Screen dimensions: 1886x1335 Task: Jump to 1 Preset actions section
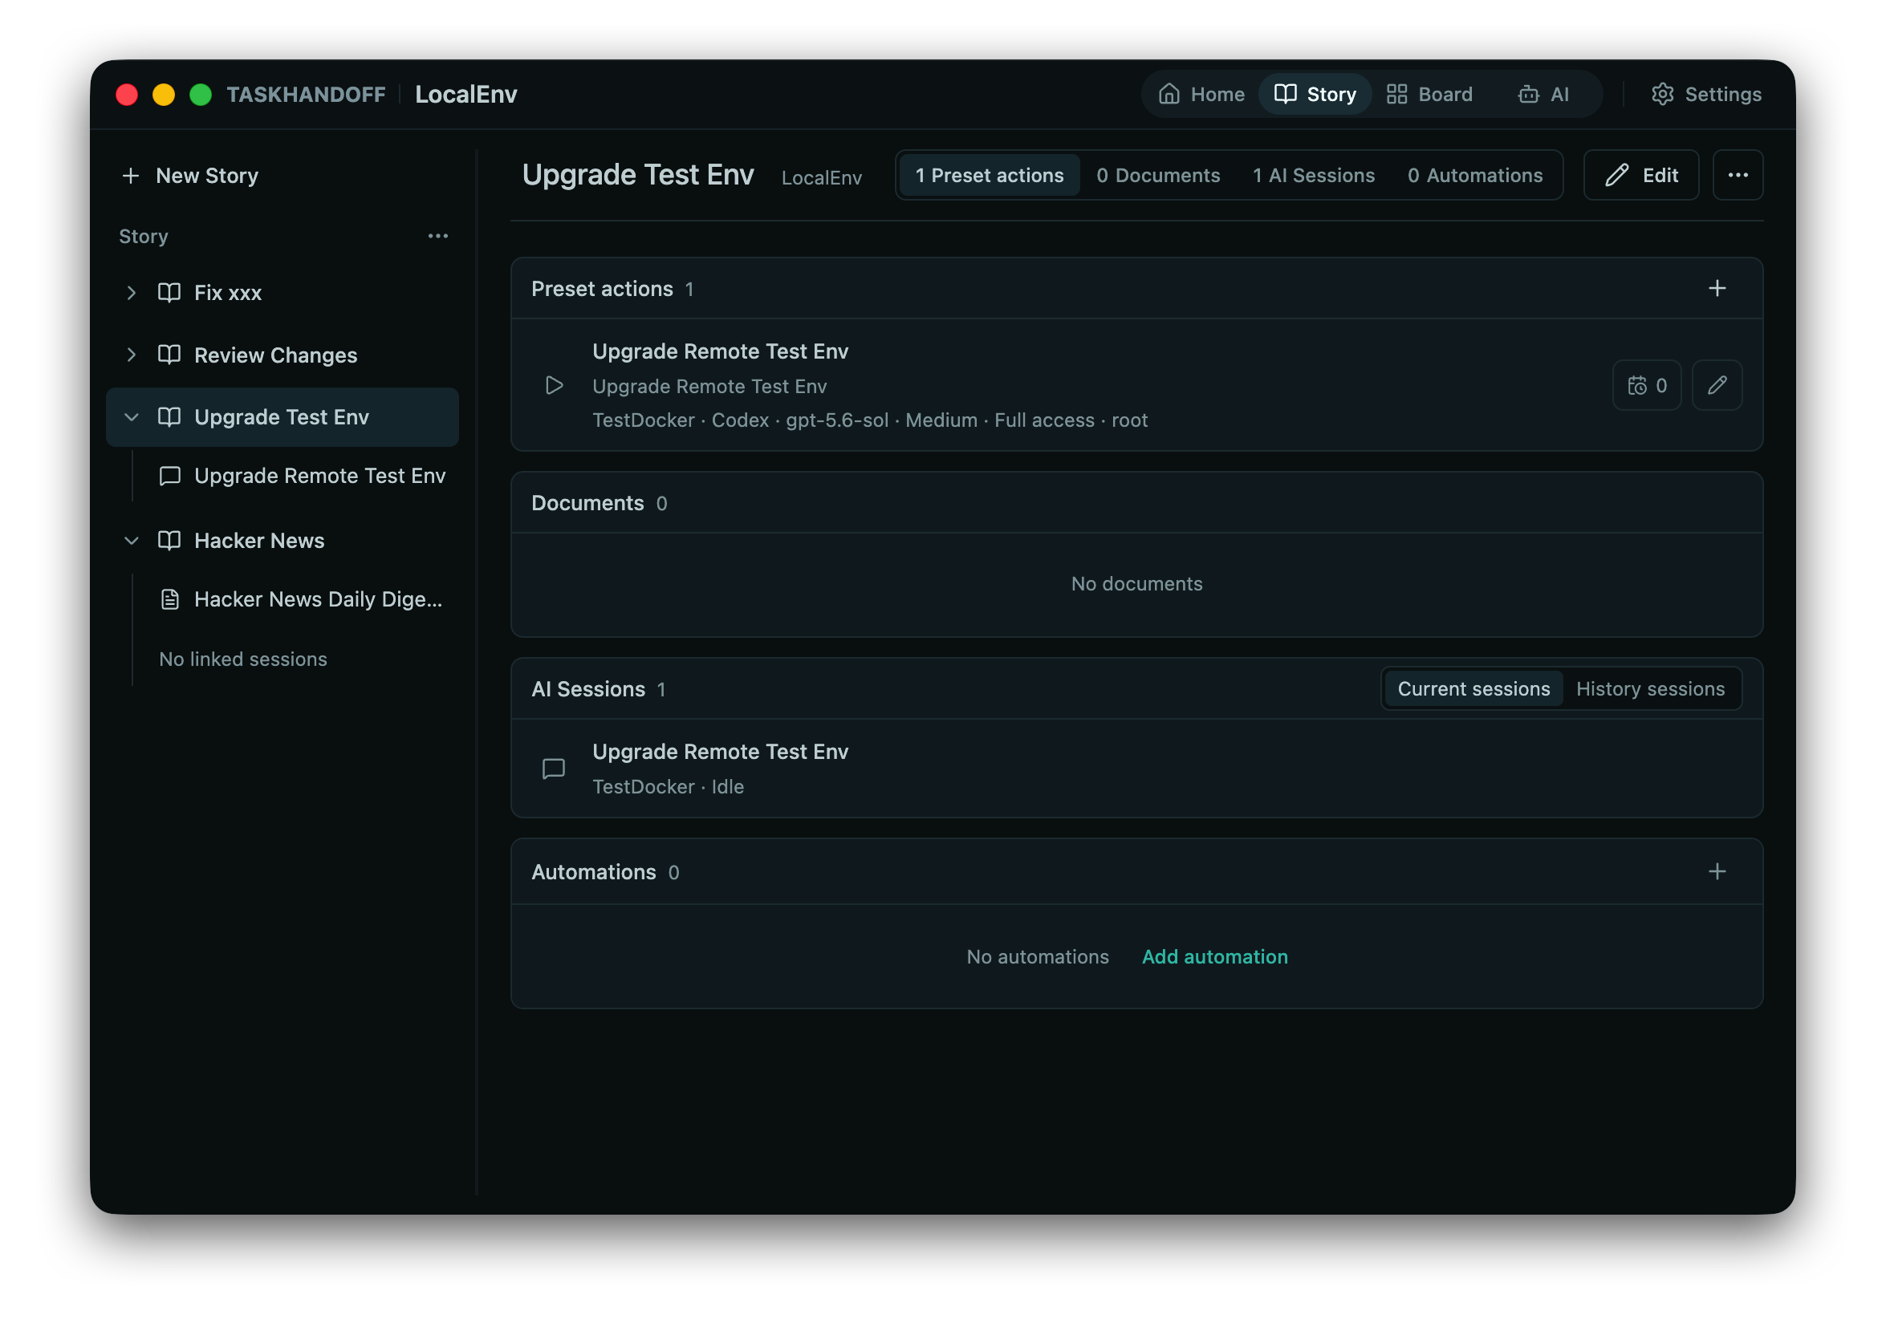pyautogui.click(x=989, y=175)
